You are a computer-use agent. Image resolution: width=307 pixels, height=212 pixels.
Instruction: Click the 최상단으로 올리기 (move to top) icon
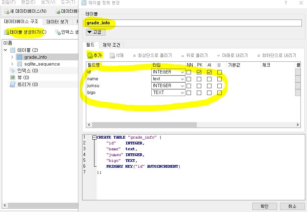[x=134, y=56]
